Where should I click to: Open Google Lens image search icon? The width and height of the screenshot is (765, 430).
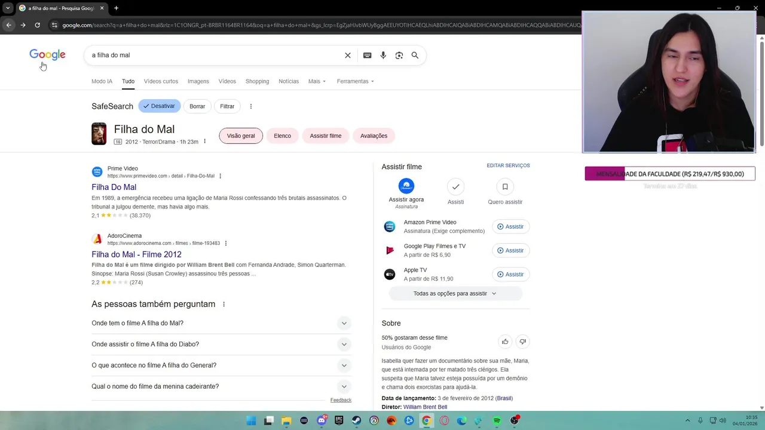pos(399,55)
